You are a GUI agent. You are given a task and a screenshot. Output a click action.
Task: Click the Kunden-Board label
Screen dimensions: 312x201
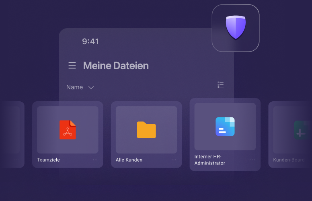(289, 160)
